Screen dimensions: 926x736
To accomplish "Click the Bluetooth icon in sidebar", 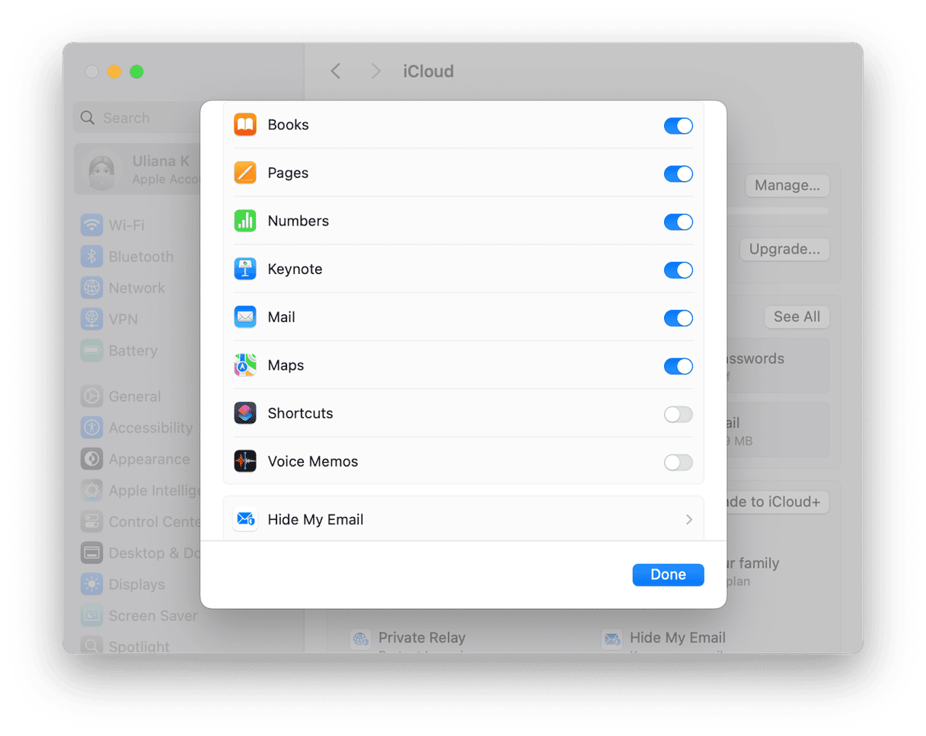I will (x=91, y=256).
